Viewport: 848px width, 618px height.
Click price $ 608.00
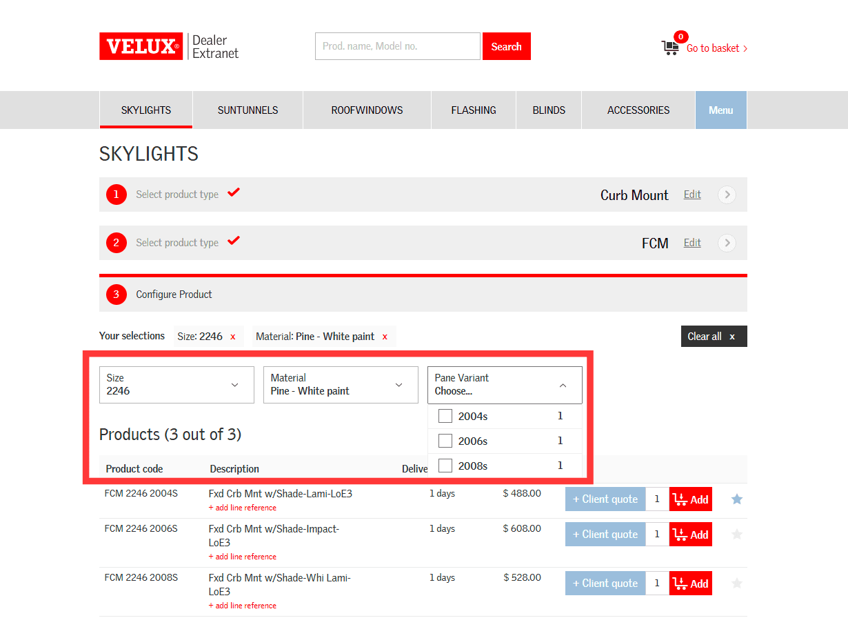point(522,528)
